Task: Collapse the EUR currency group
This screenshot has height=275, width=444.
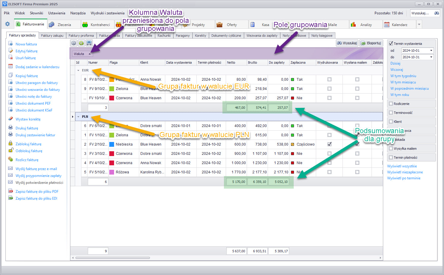Action: (x=78, y=71)
